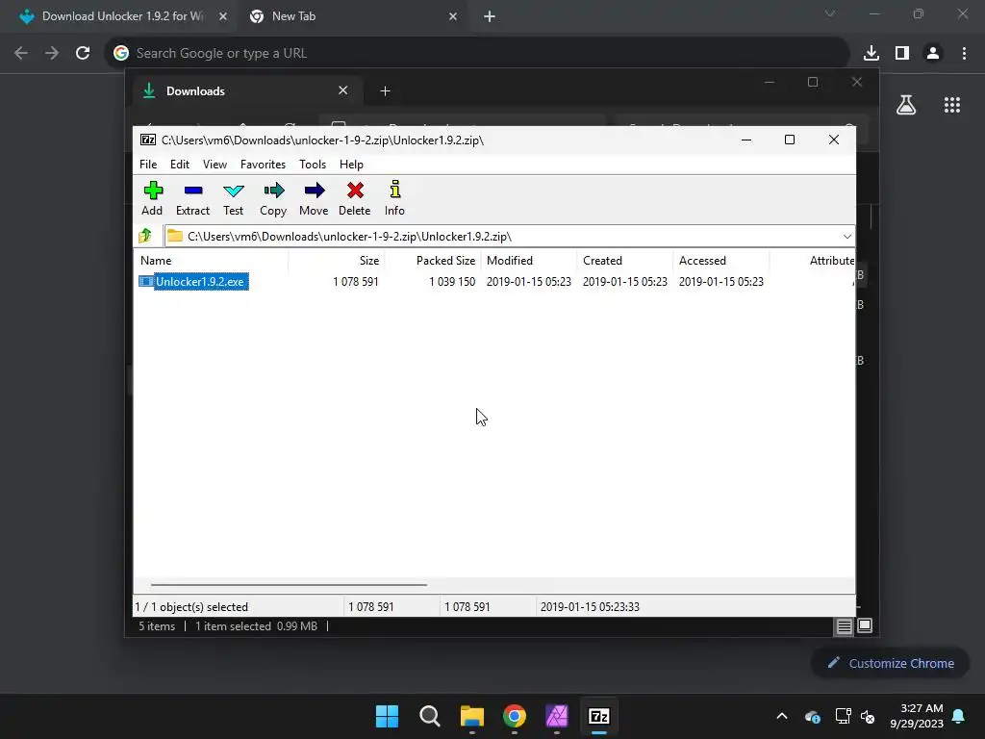This screenshot has height=739, width=985.
Task: Toggle the Chrome side panel icon
Action: 902,53
